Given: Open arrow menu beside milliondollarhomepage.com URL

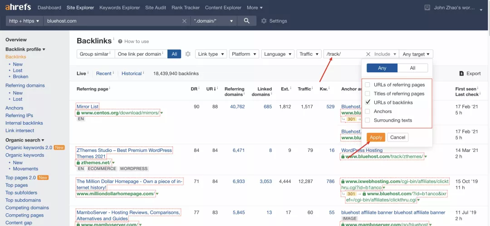Looking at the screenshot, I should [157, 193].
